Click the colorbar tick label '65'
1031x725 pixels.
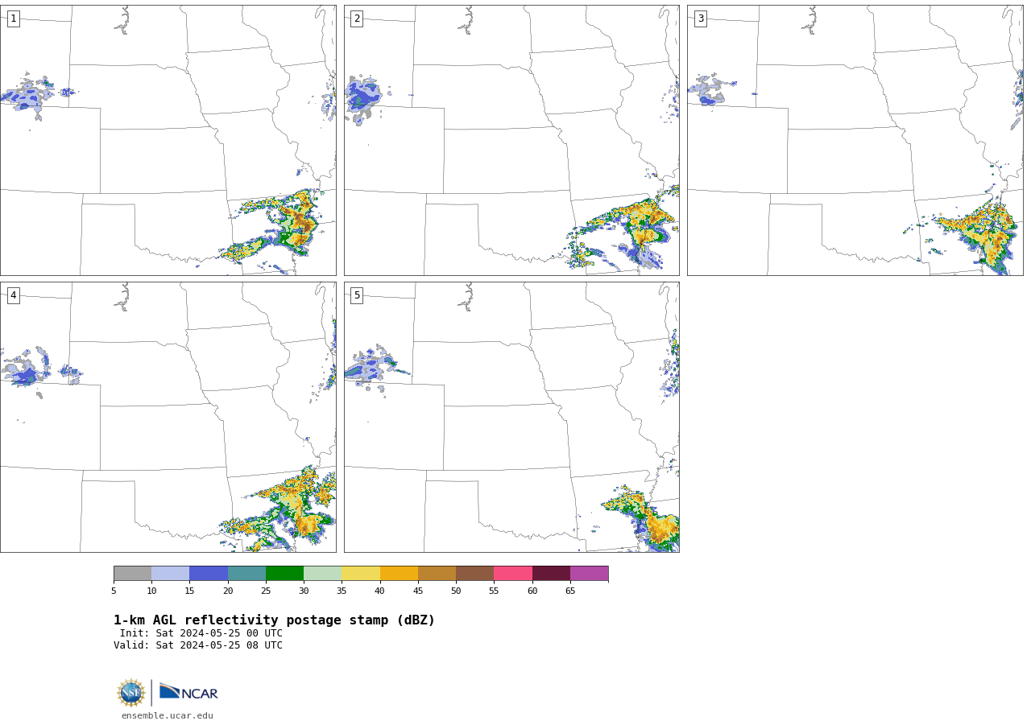pos(570,591)
